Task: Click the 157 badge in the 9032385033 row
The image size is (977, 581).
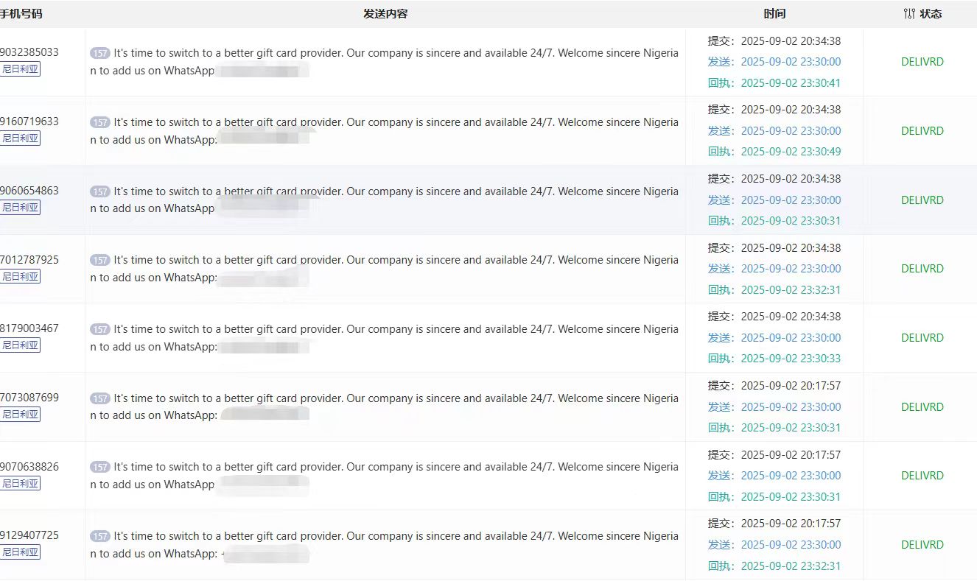Action: point(100,53)
